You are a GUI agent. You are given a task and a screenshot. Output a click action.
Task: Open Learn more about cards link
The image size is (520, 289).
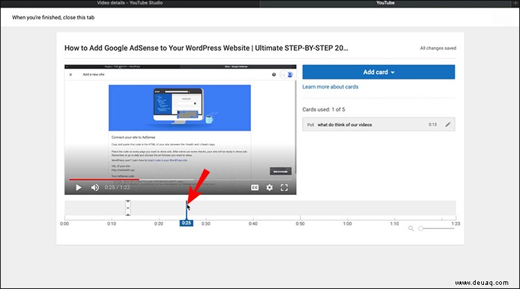tap(330, 86)
